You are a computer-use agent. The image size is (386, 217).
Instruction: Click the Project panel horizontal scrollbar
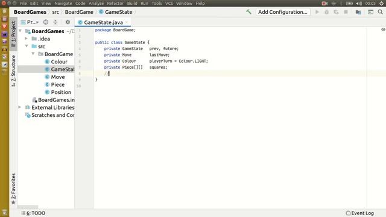pos(28,207)
